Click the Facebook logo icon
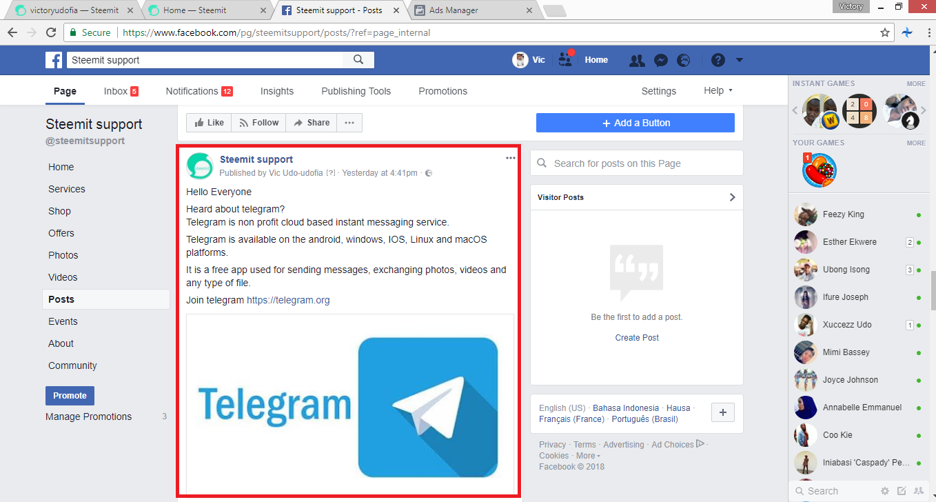Image resolution: width=936 pixels, height=502 pixels. tap(54, 60)
